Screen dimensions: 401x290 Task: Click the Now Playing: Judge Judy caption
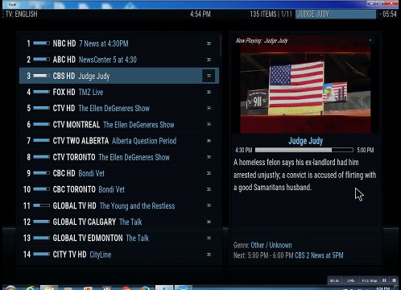262,40
